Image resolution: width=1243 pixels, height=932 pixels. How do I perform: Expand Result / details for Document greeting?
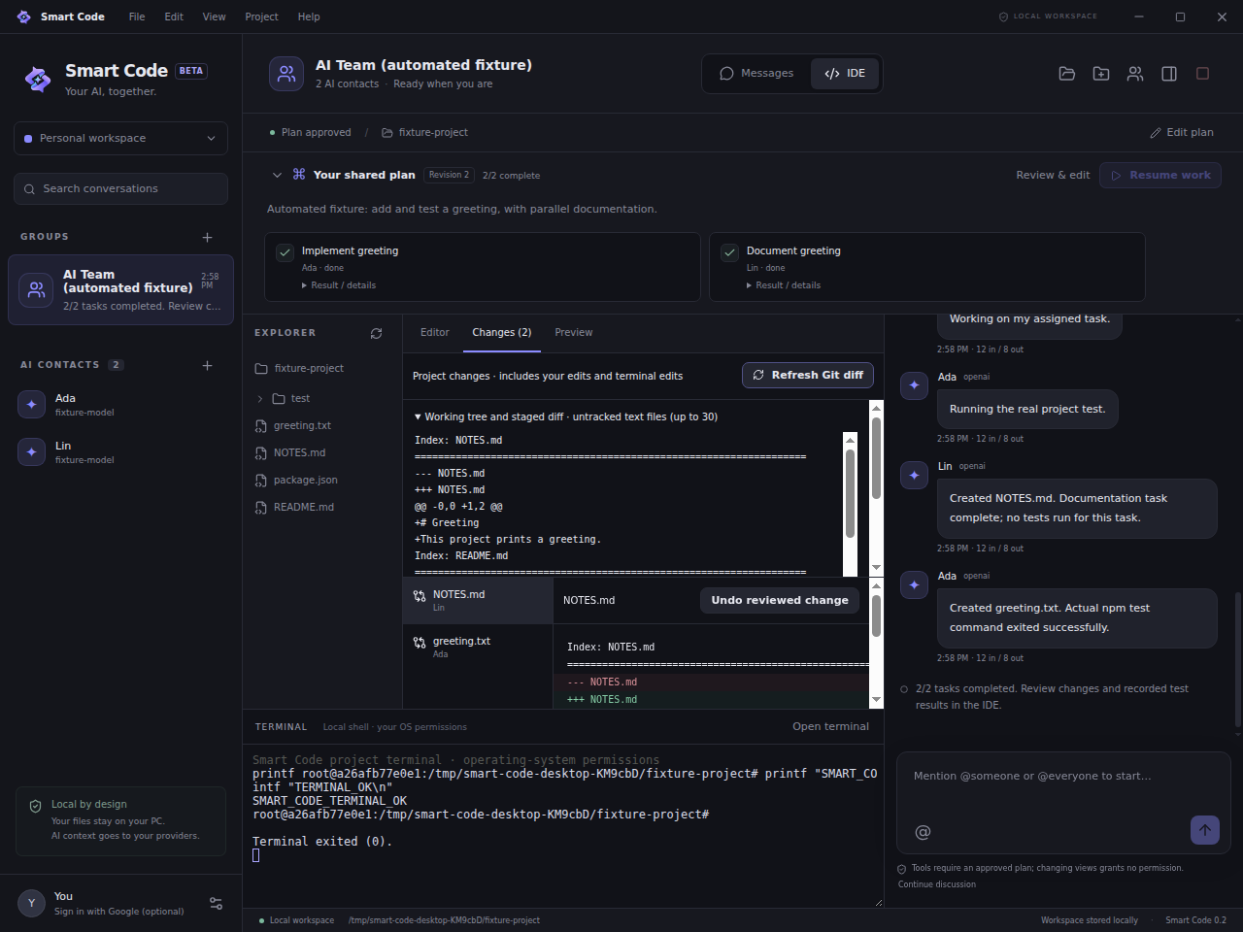[784, 285]
